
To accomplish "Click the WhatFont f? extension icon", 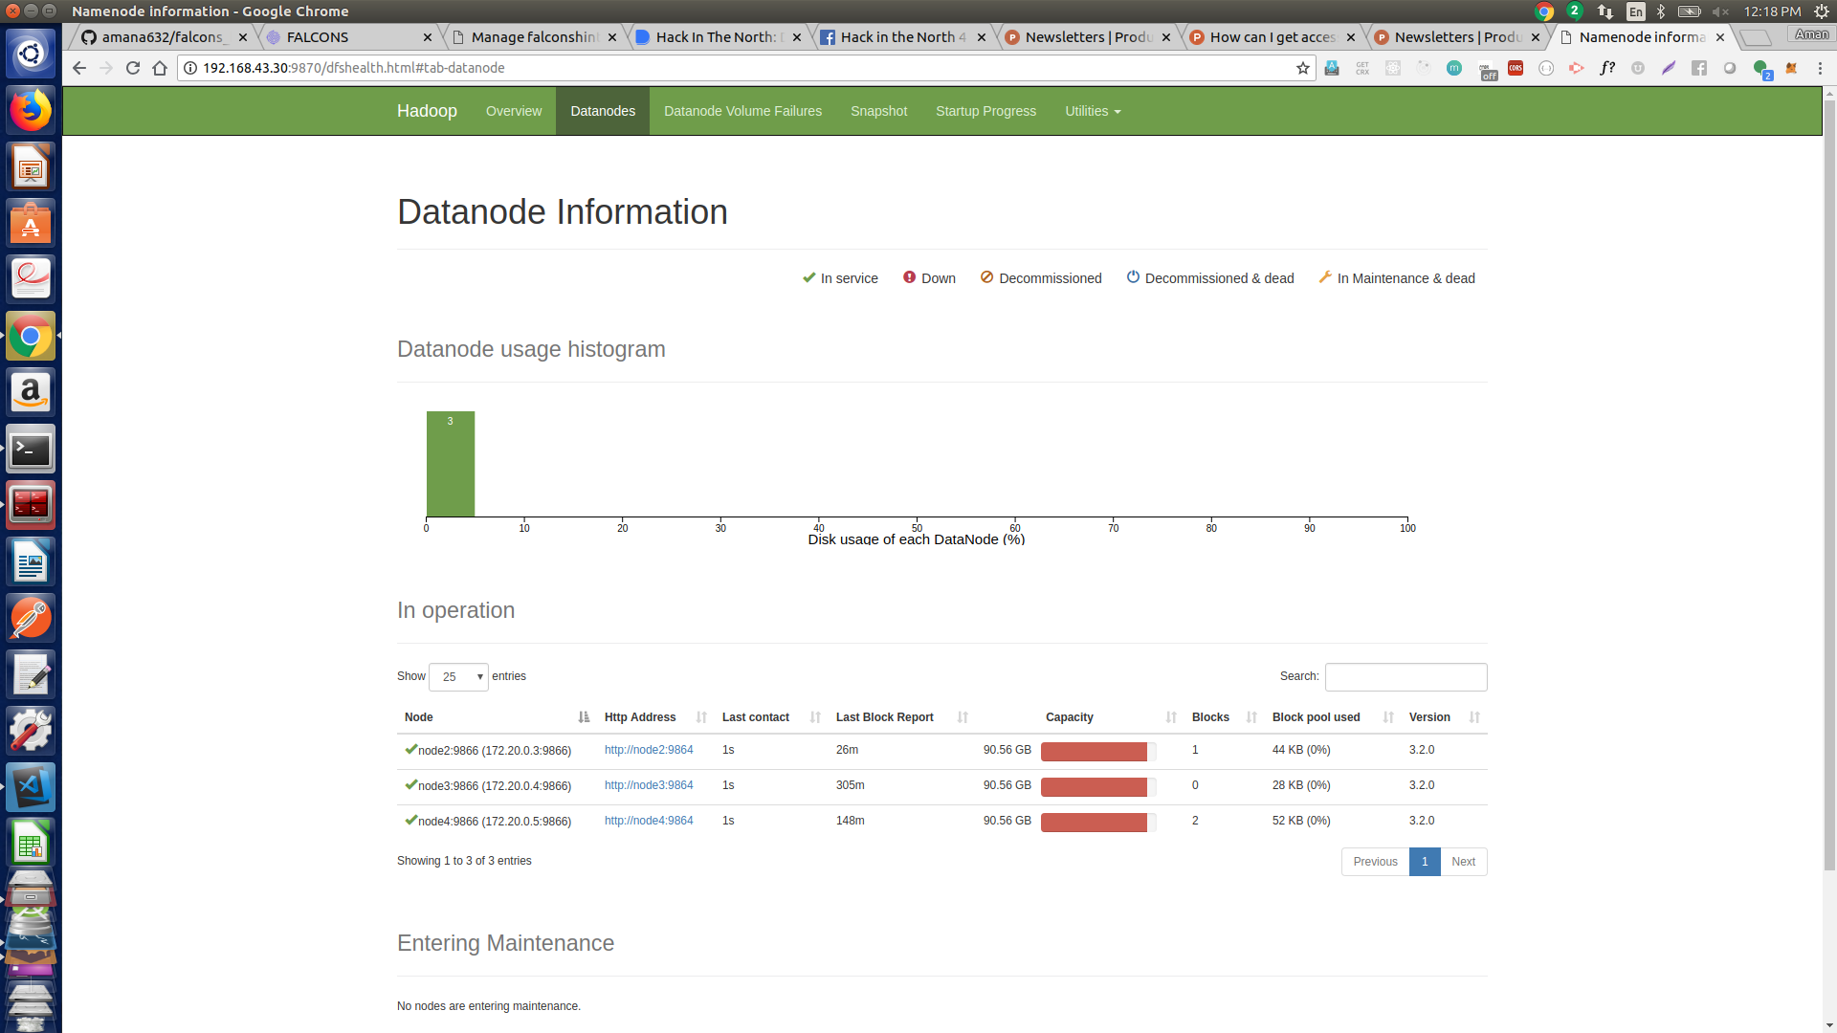I will (x=1607, y=68).
